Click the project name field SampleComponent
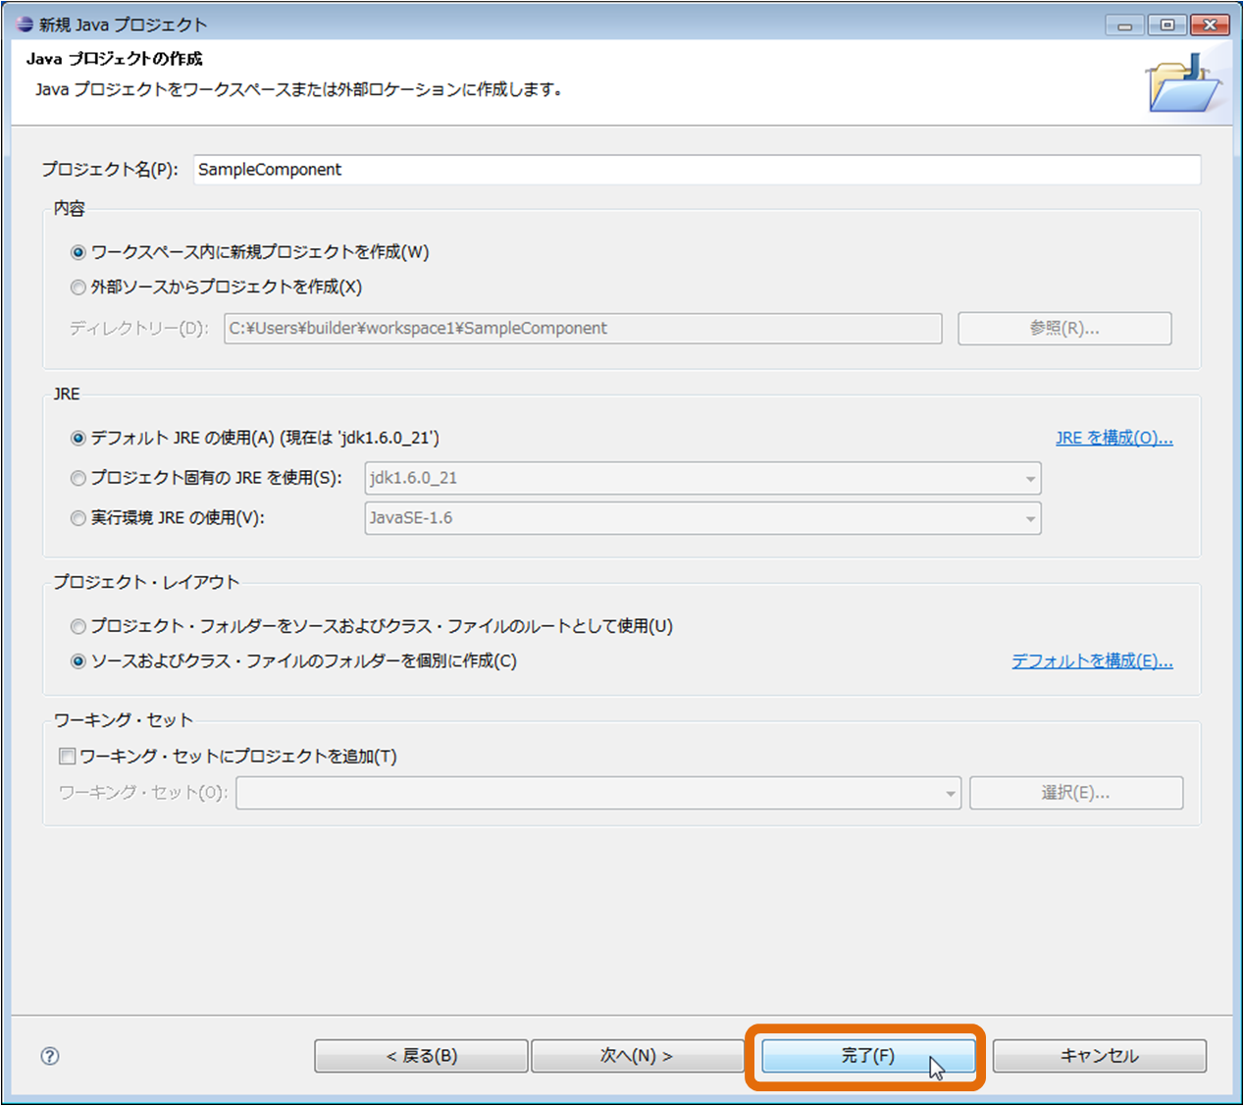The height and width of the screenshot is (1106, 1244). (x=697, y=170)
